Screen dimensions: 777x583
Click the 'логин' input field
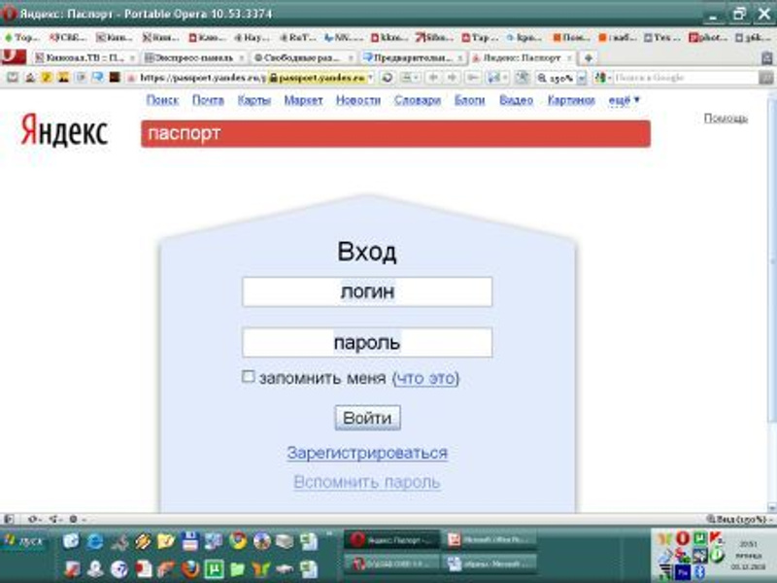click(x=367, y=291)
